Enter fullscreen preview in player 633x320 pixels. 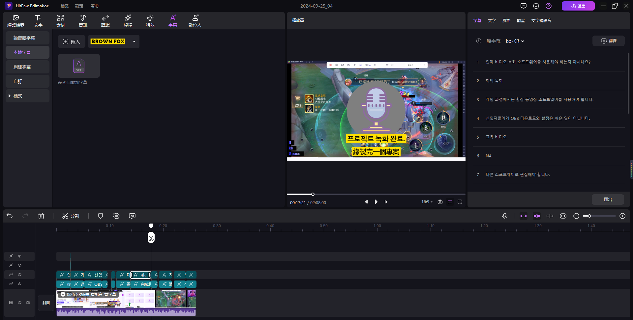460,202
